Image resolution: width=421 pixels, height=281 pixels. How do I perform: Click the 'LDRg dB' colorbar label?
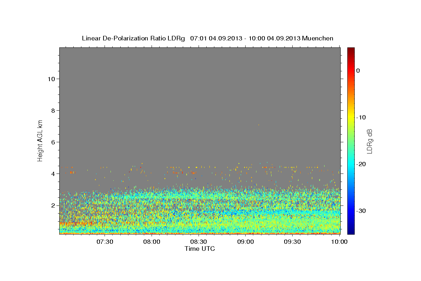coord(369,141)
